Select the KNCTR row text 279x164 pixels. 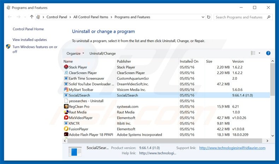74,123
